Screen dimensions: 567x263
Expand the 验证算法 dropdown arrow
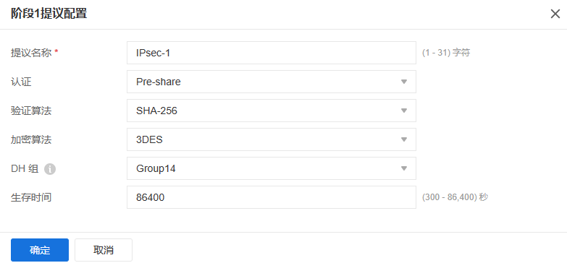pos(404,111)
